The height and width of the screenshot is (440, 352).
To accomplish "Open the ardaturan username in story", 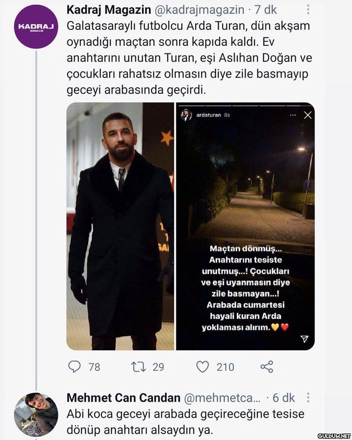I will 209,115.
